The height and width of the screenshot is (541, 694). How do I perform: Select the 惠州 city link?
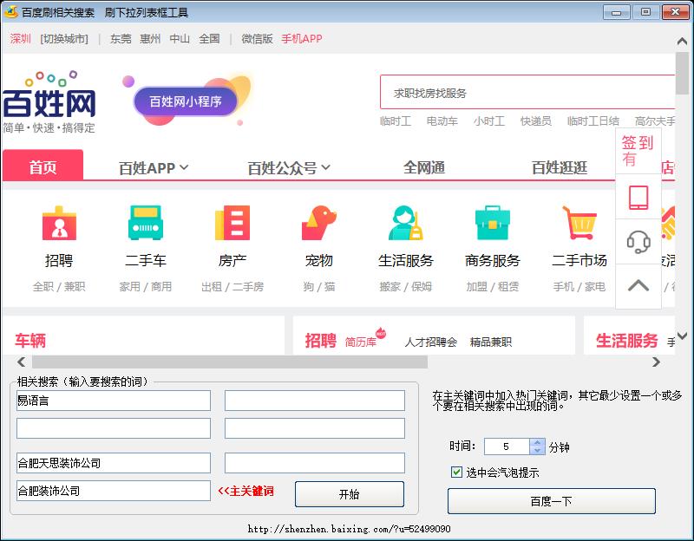(x=150, y=39)
